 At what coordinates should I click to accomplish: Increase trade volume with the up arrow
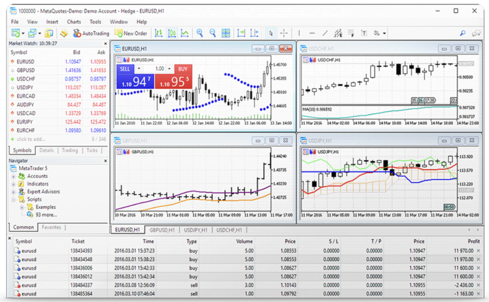[x=170, y=69]
